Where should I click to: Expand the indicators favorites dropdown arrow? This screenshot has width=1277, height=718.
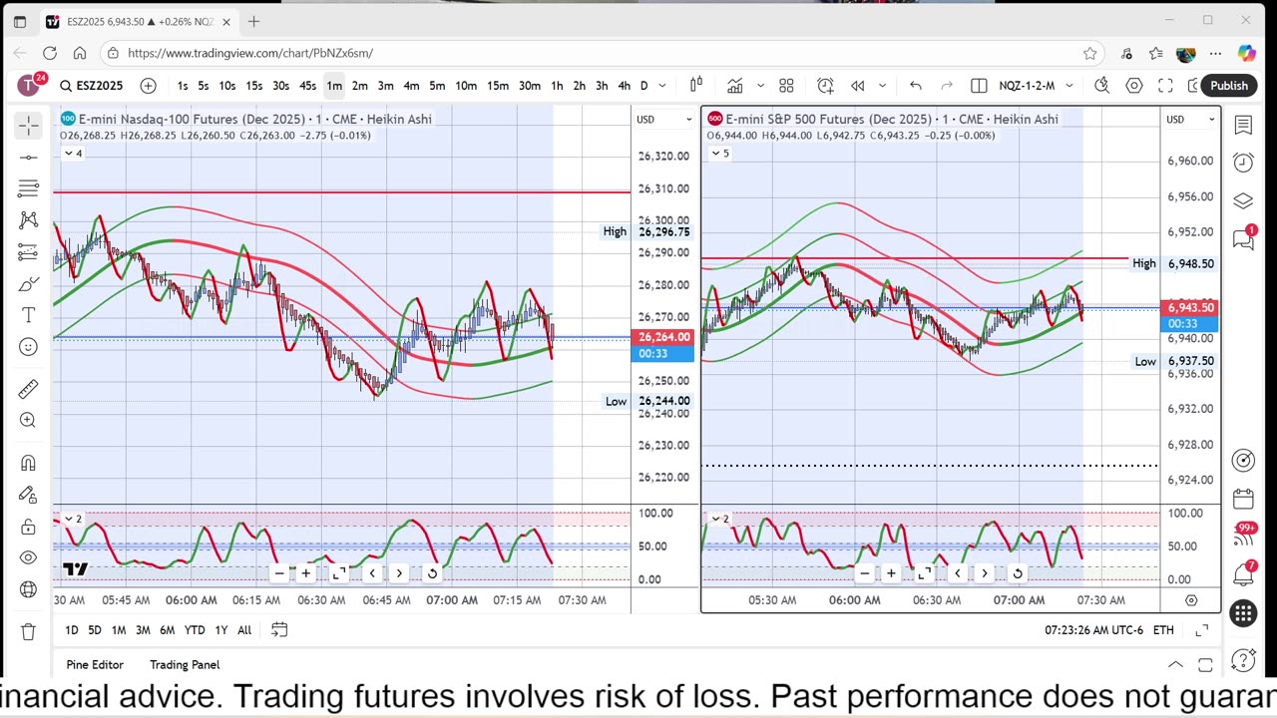(760, 86)
